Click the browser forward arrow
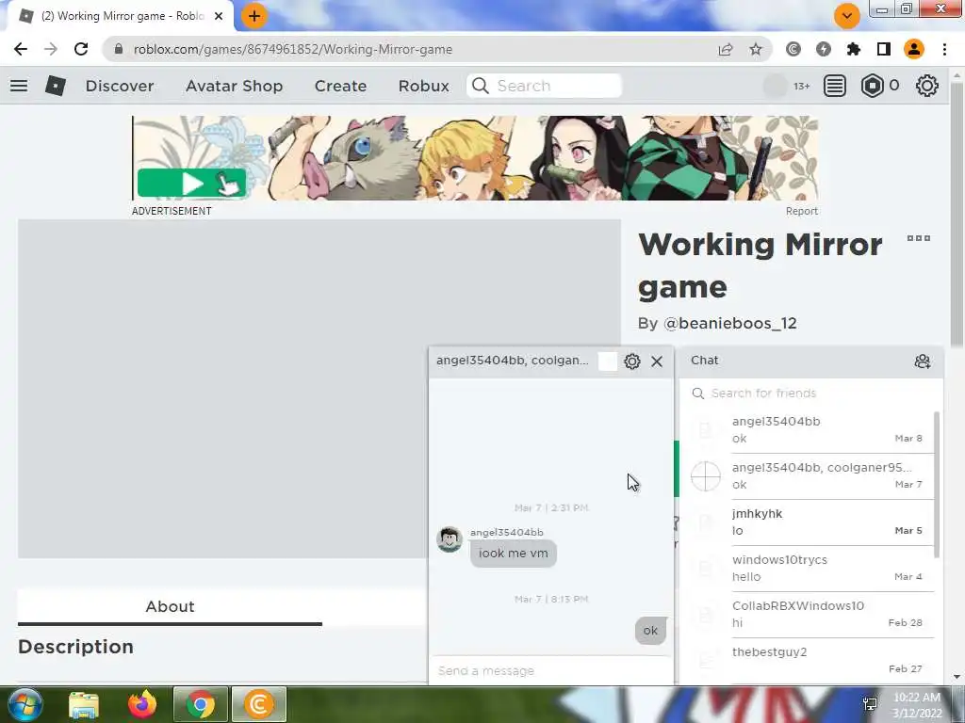Image resolution: width=965 pixels, height=723 pixels. point(51,49)
